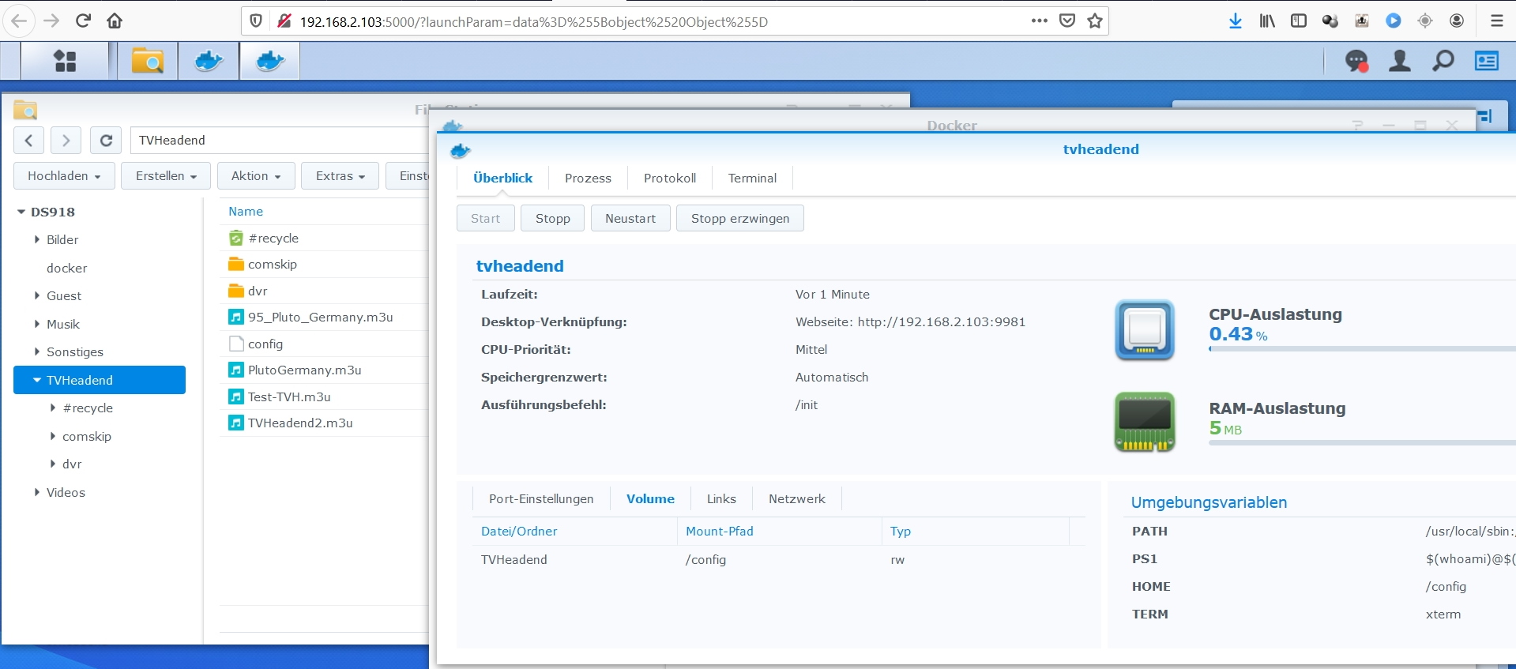Click Stopp erzwingen button
The image size is (1516, 669).
coord(740,219)
